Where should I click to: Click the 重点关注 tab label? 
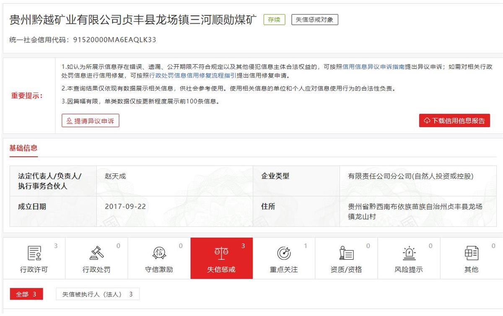point(284,269)
